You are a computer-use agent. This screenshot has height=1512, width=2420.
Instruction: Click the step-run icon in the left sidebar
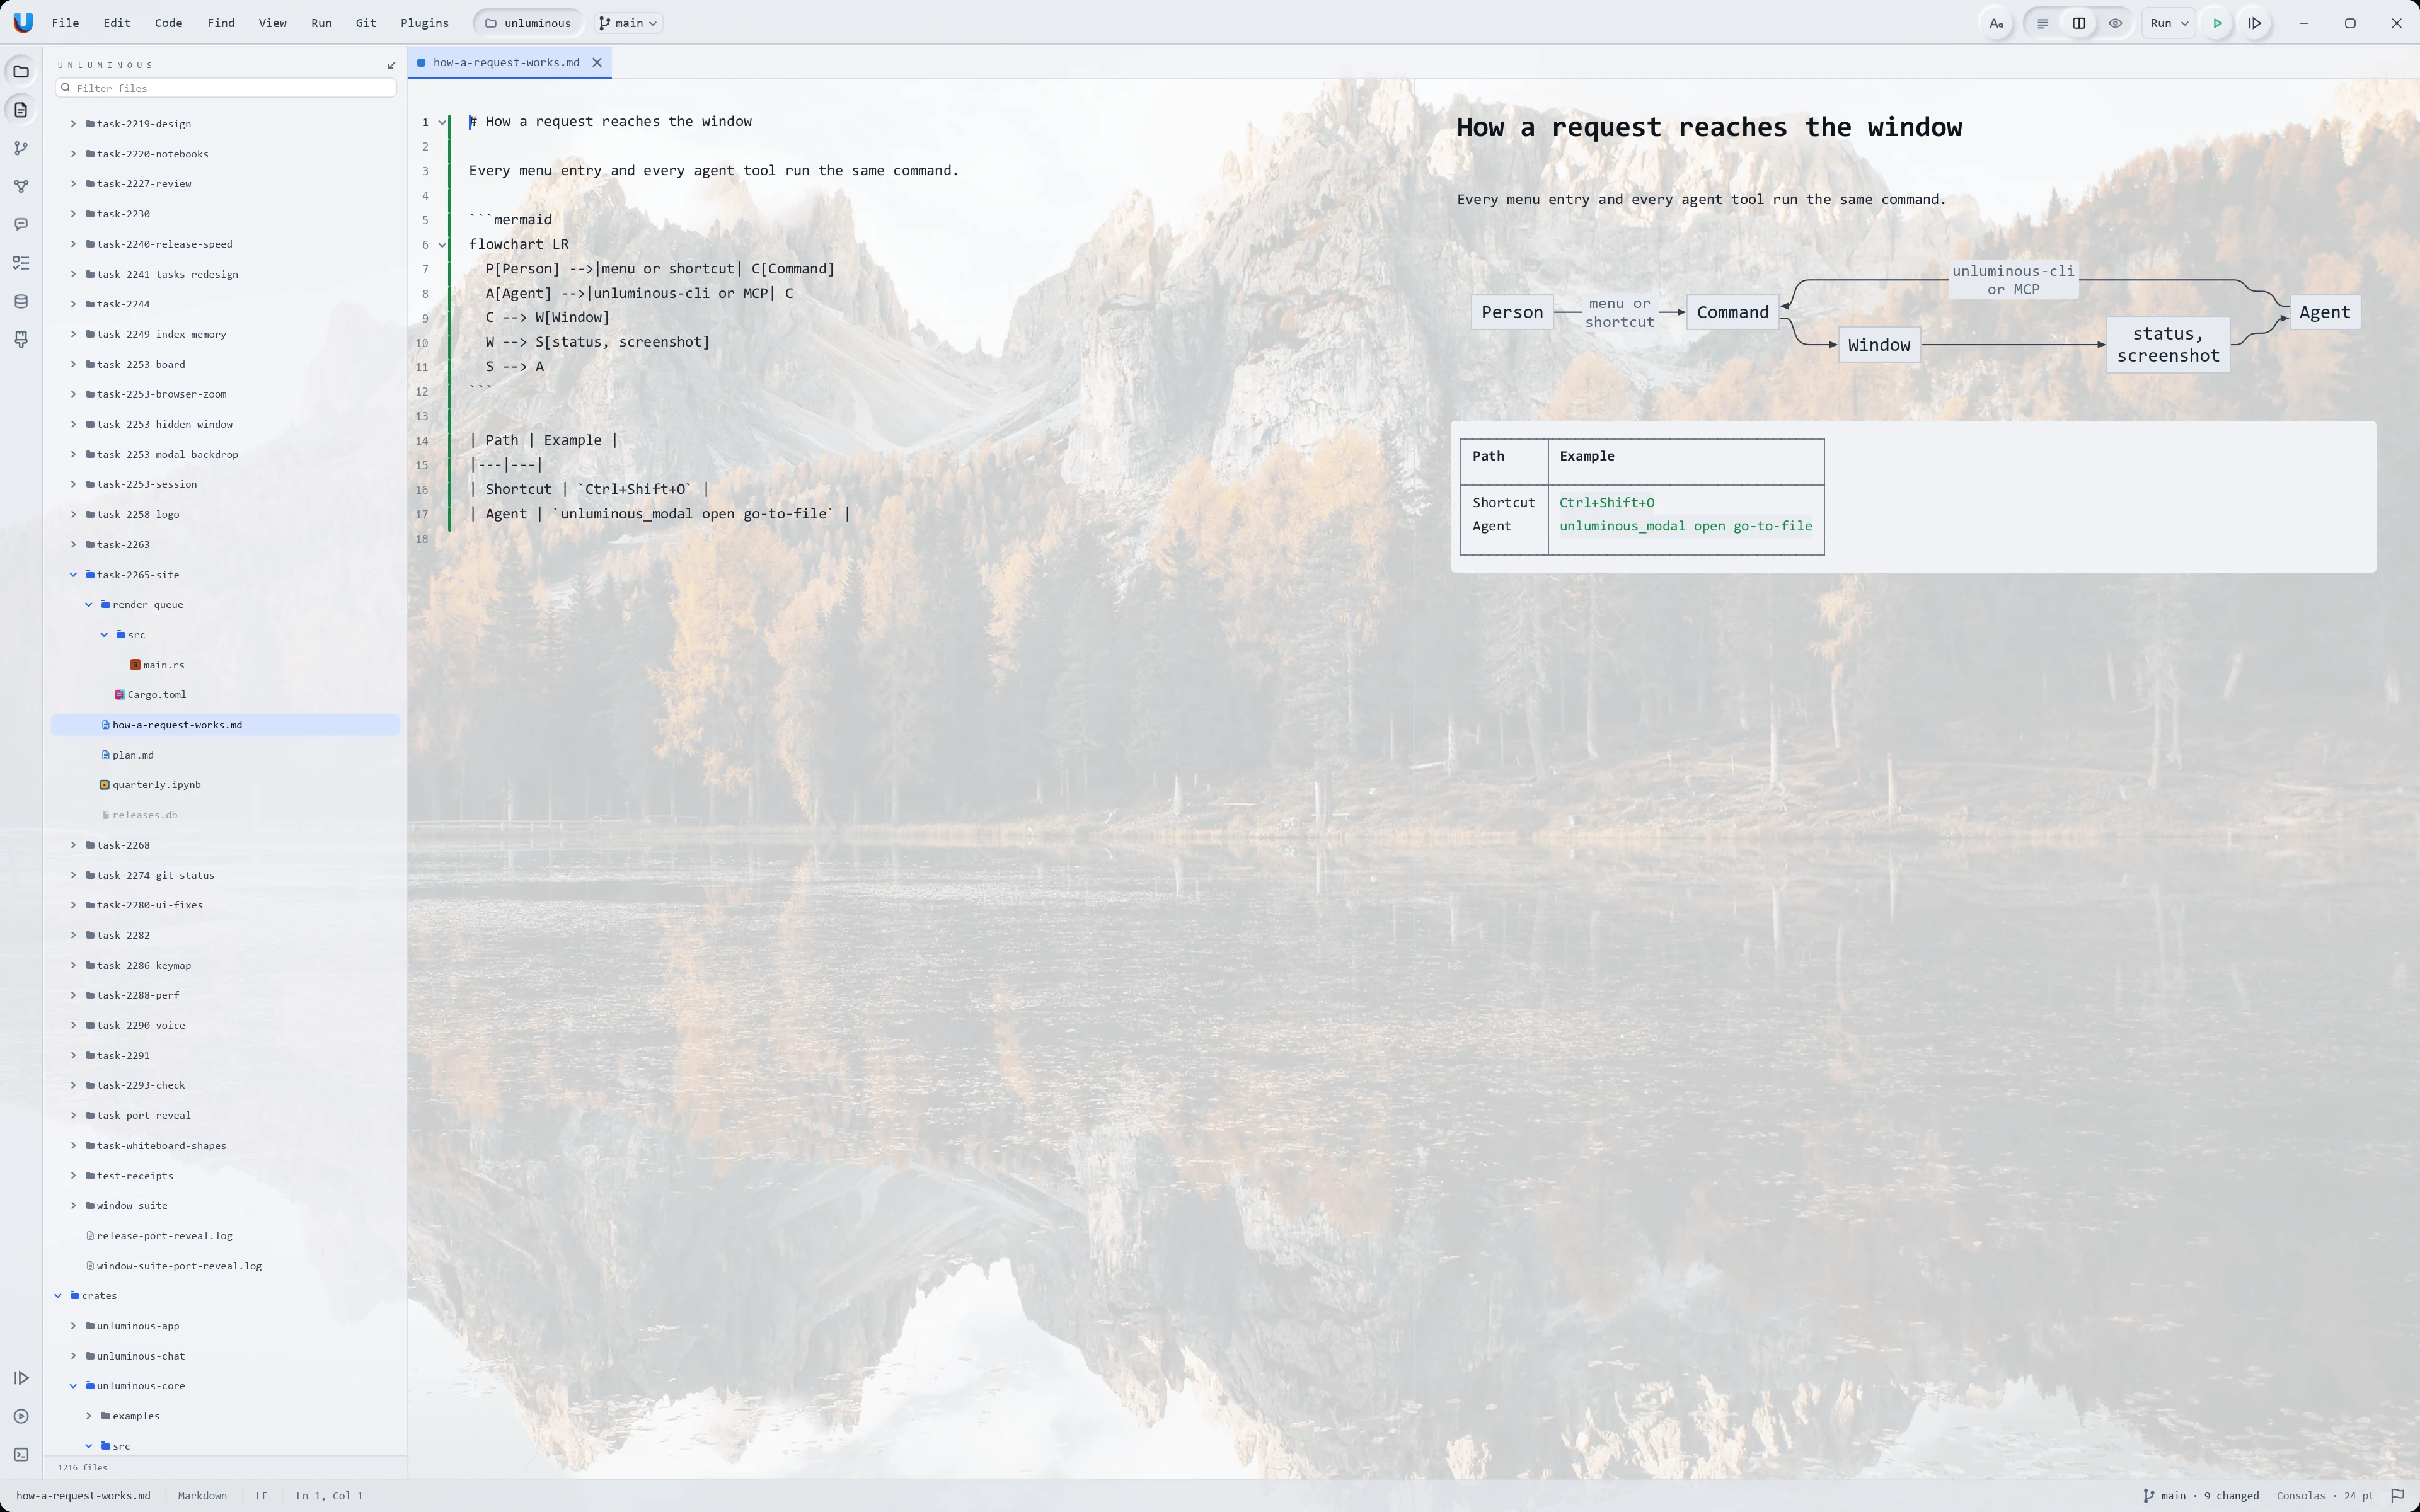(21, 1378)
